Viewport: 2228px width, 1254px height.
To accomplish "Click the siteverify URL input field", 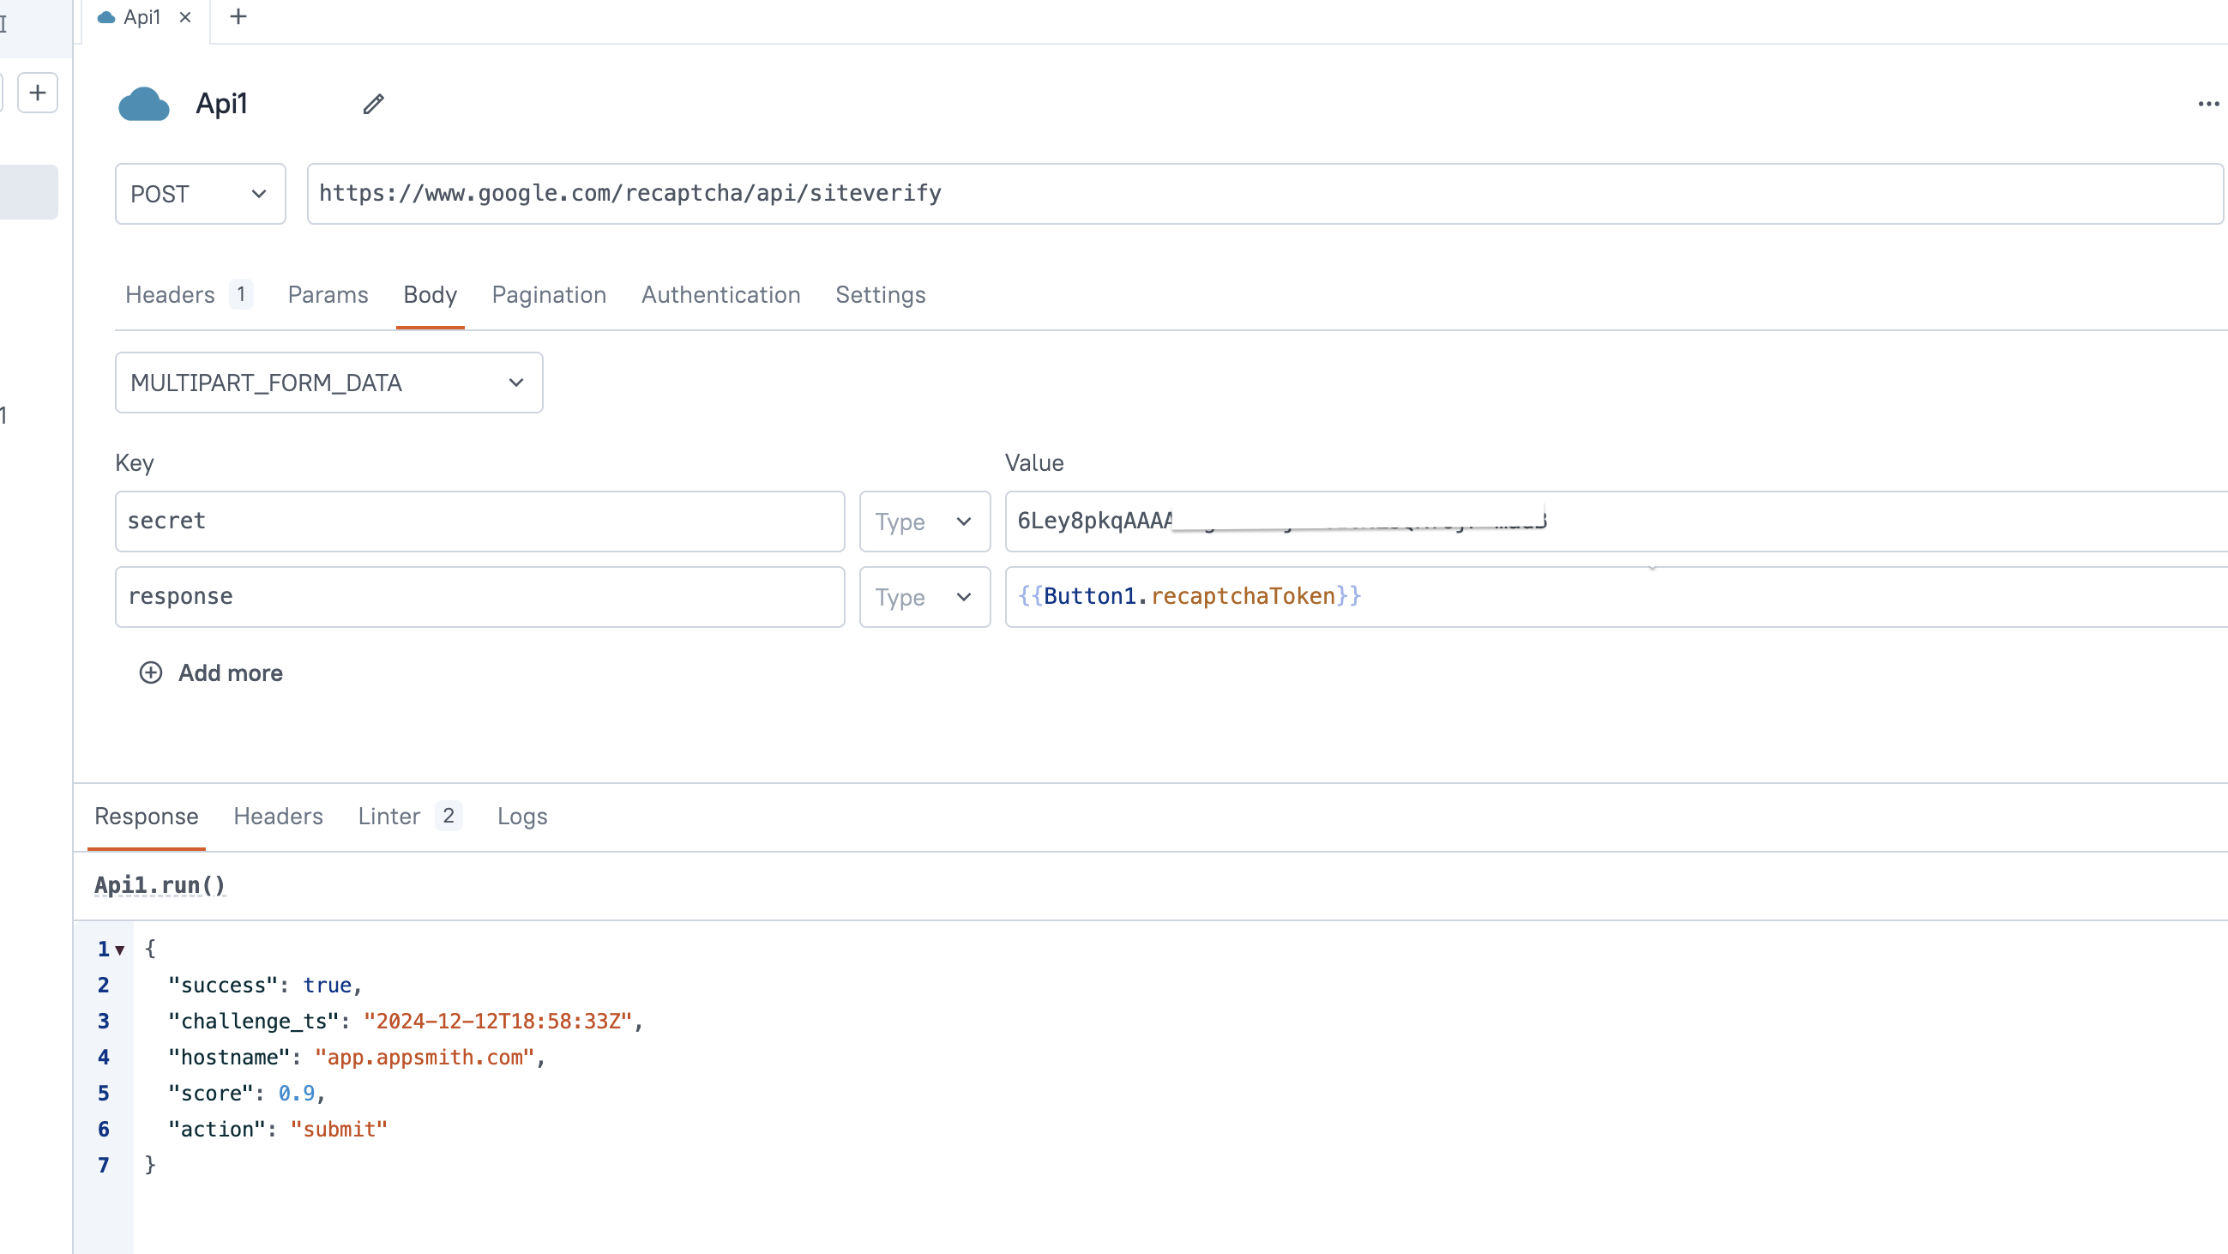I will point(1264,194).
